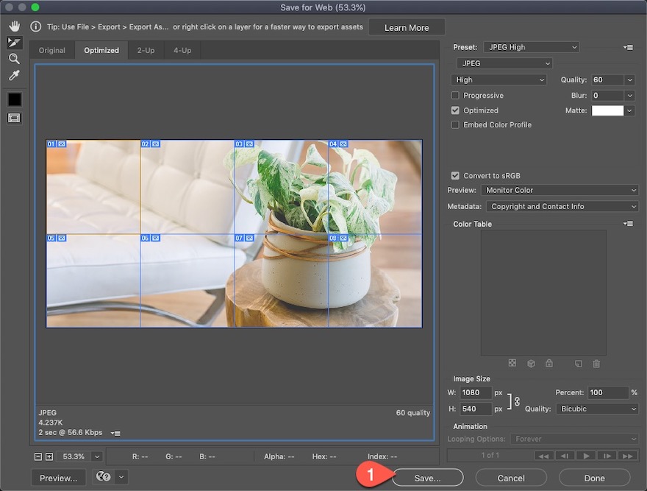647x491 pixels.
Task: Select the Hand tool
Action: tap(14, 27)
